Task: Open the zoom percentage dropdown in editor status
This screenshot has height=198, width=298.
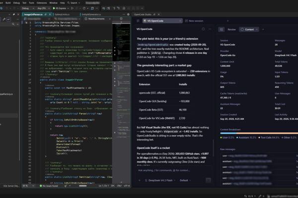Action: click(x=28, y=186)
